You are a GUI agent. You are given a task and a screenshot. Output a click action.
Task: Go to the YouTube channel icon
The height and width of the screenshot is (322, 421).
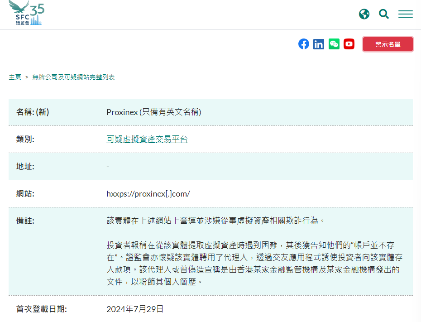pos(349,44)
